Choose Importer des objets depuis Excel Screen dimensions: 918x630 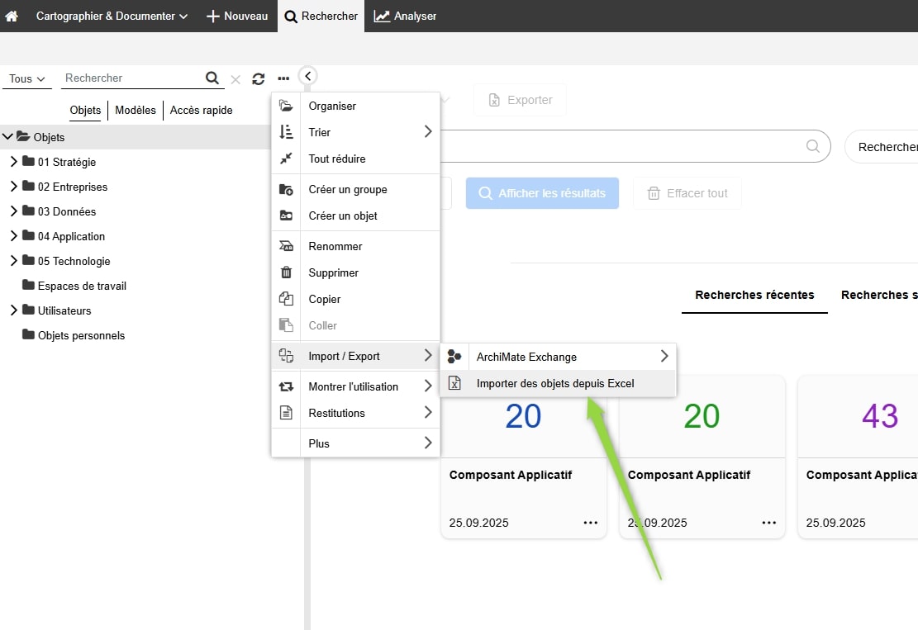point(554,383)
